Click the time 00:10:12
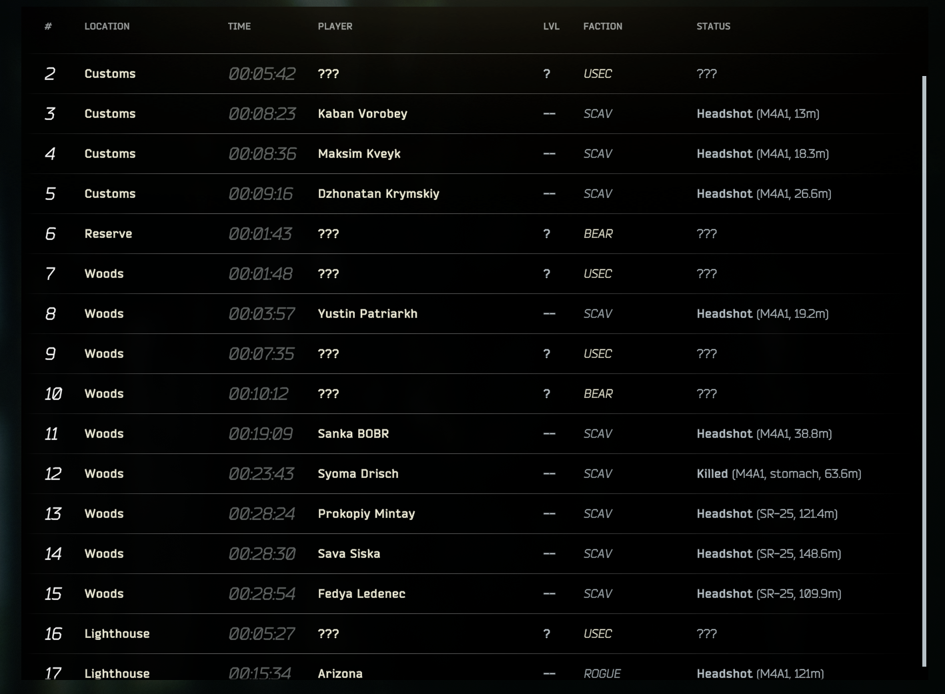This screenshot has width=945, height=694. click(259, 394)
